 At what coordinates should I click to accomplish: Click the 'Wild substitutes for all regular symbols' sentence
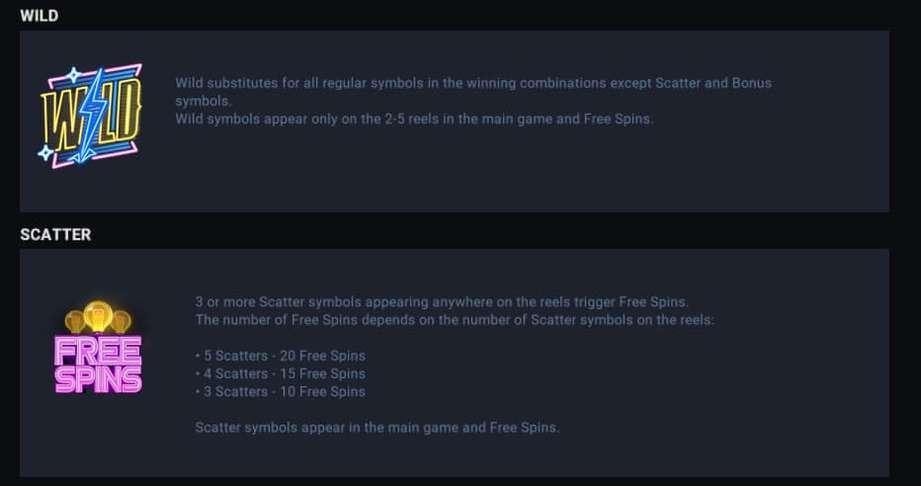click(473, 92)
